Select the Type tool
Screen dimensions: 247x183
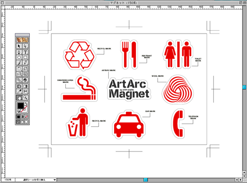tap(25, 52)
